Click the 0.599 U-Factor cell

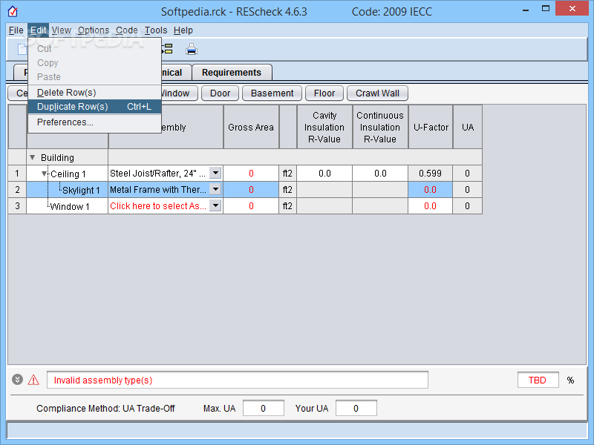pyautogui.click(x=430, y=174)
